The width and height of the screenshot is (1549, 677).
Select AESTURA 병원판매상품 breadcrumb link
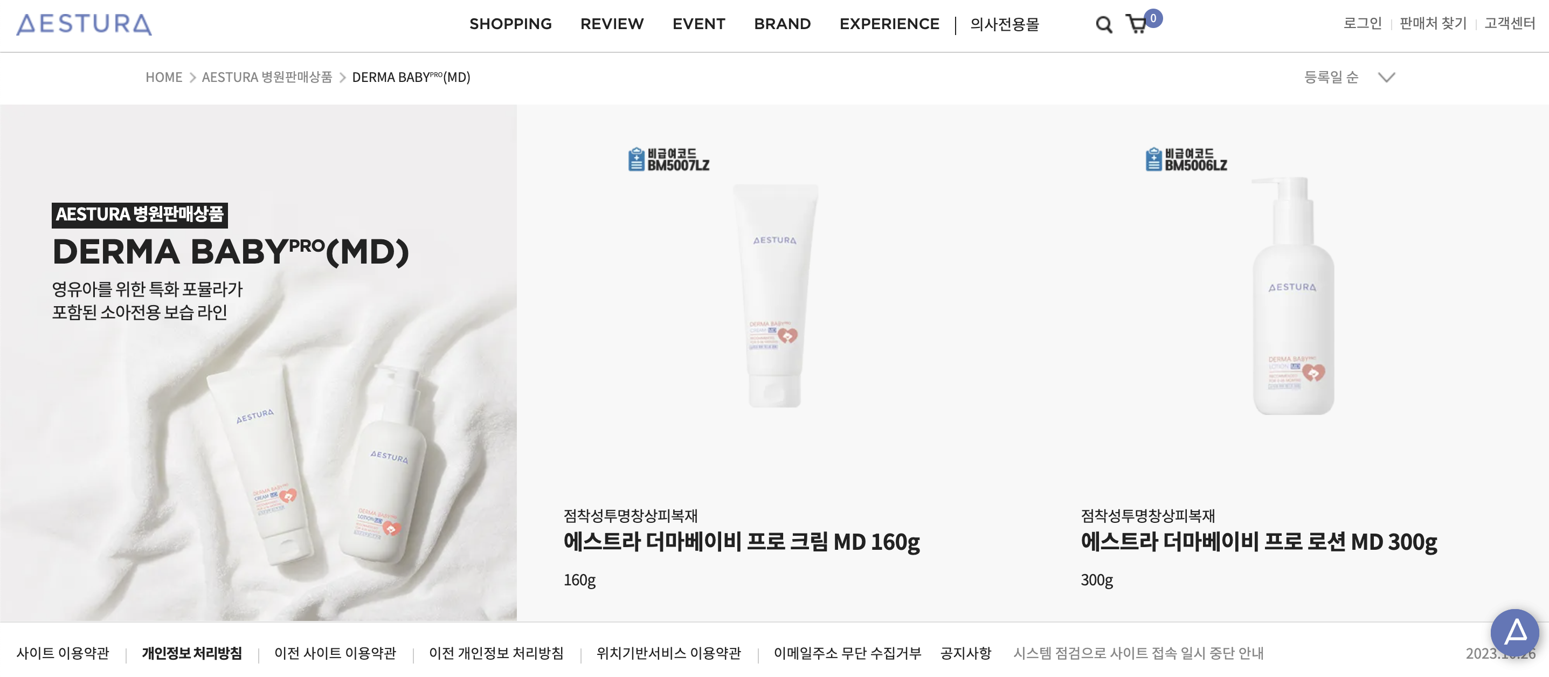pyautogui.click(x=267, y=78)
